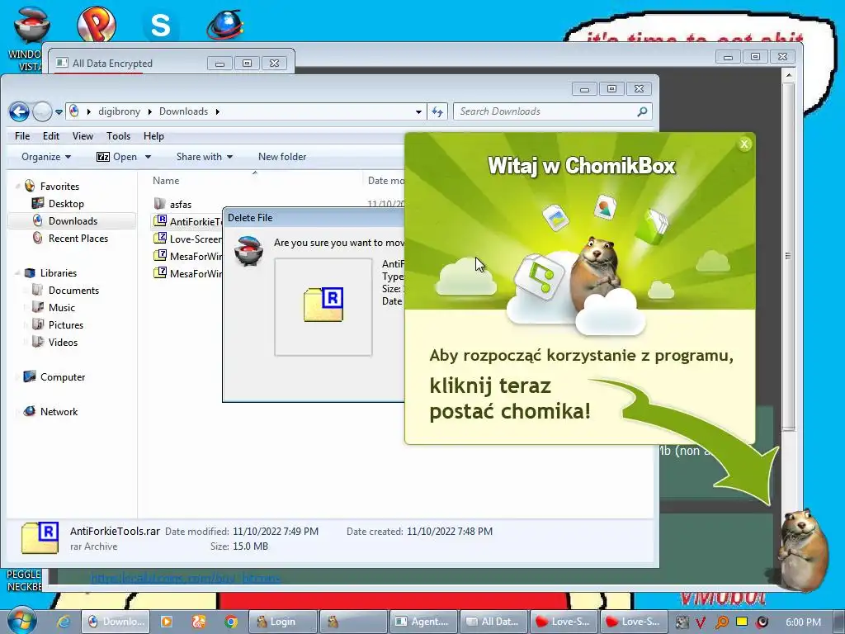Select the AntiForkieTools archive file icon
The image size is (845, 634).
[160, 221]
